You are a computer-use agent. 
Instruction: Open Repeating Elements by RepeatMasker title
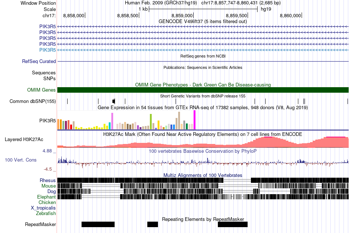tap(203, 219)
